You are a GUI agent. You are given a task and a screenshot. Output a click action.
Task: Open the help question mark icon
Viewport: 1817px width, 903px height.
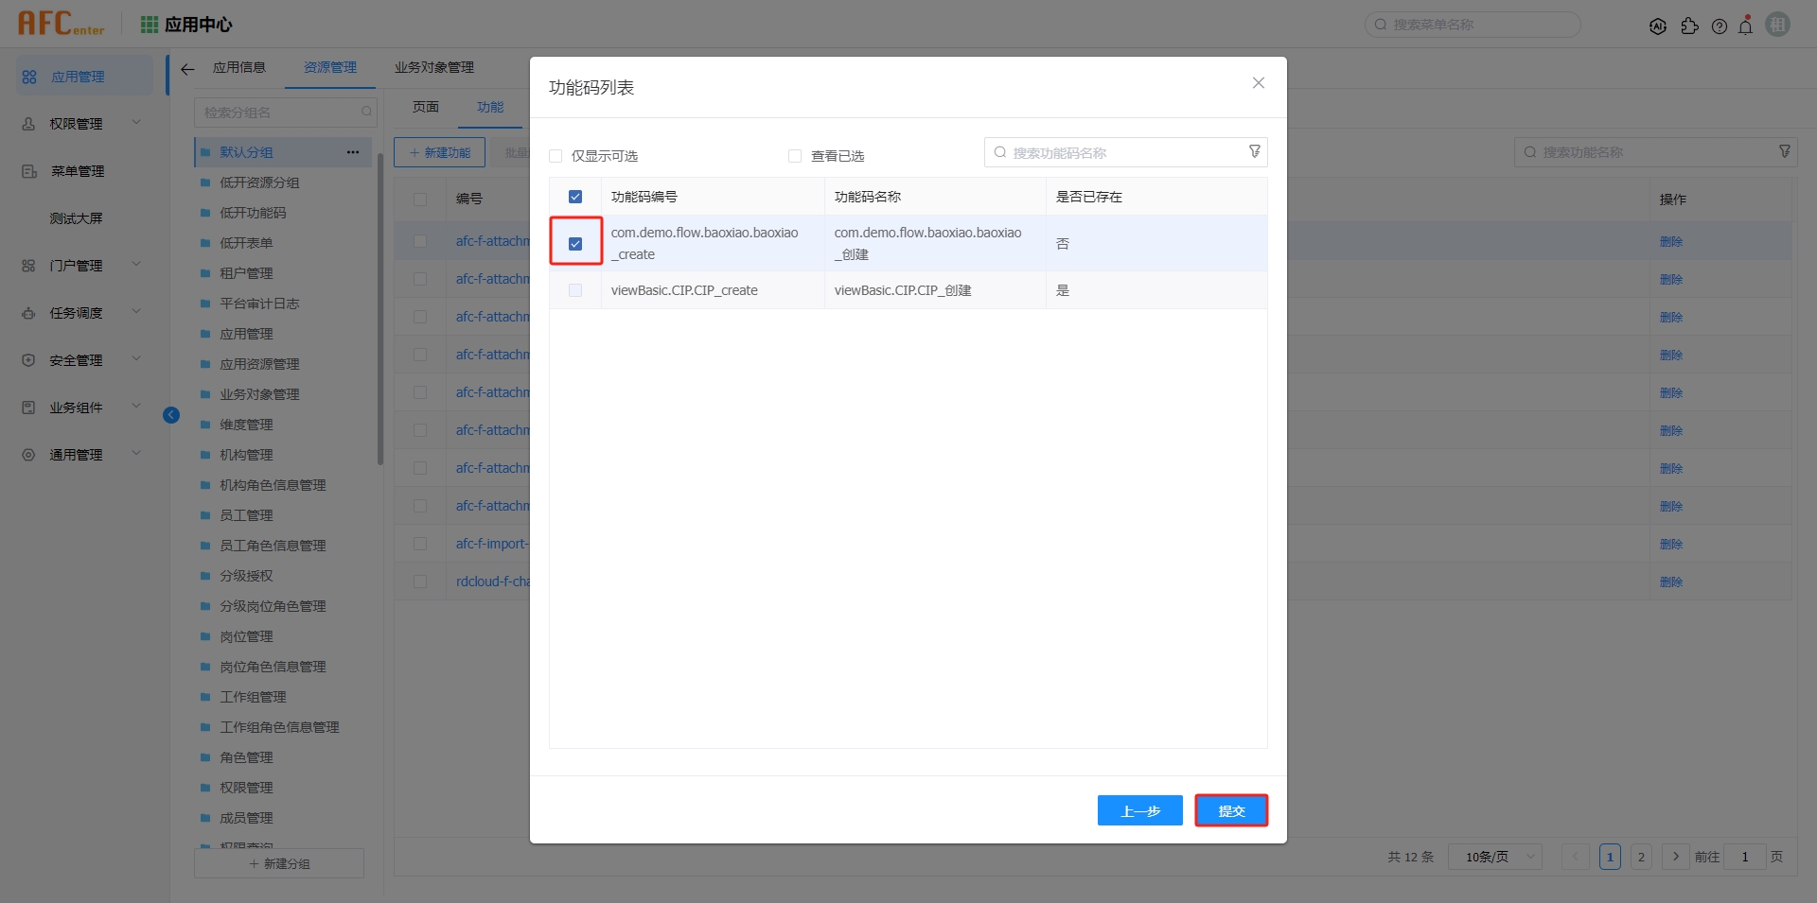(x=1719, y=26)
